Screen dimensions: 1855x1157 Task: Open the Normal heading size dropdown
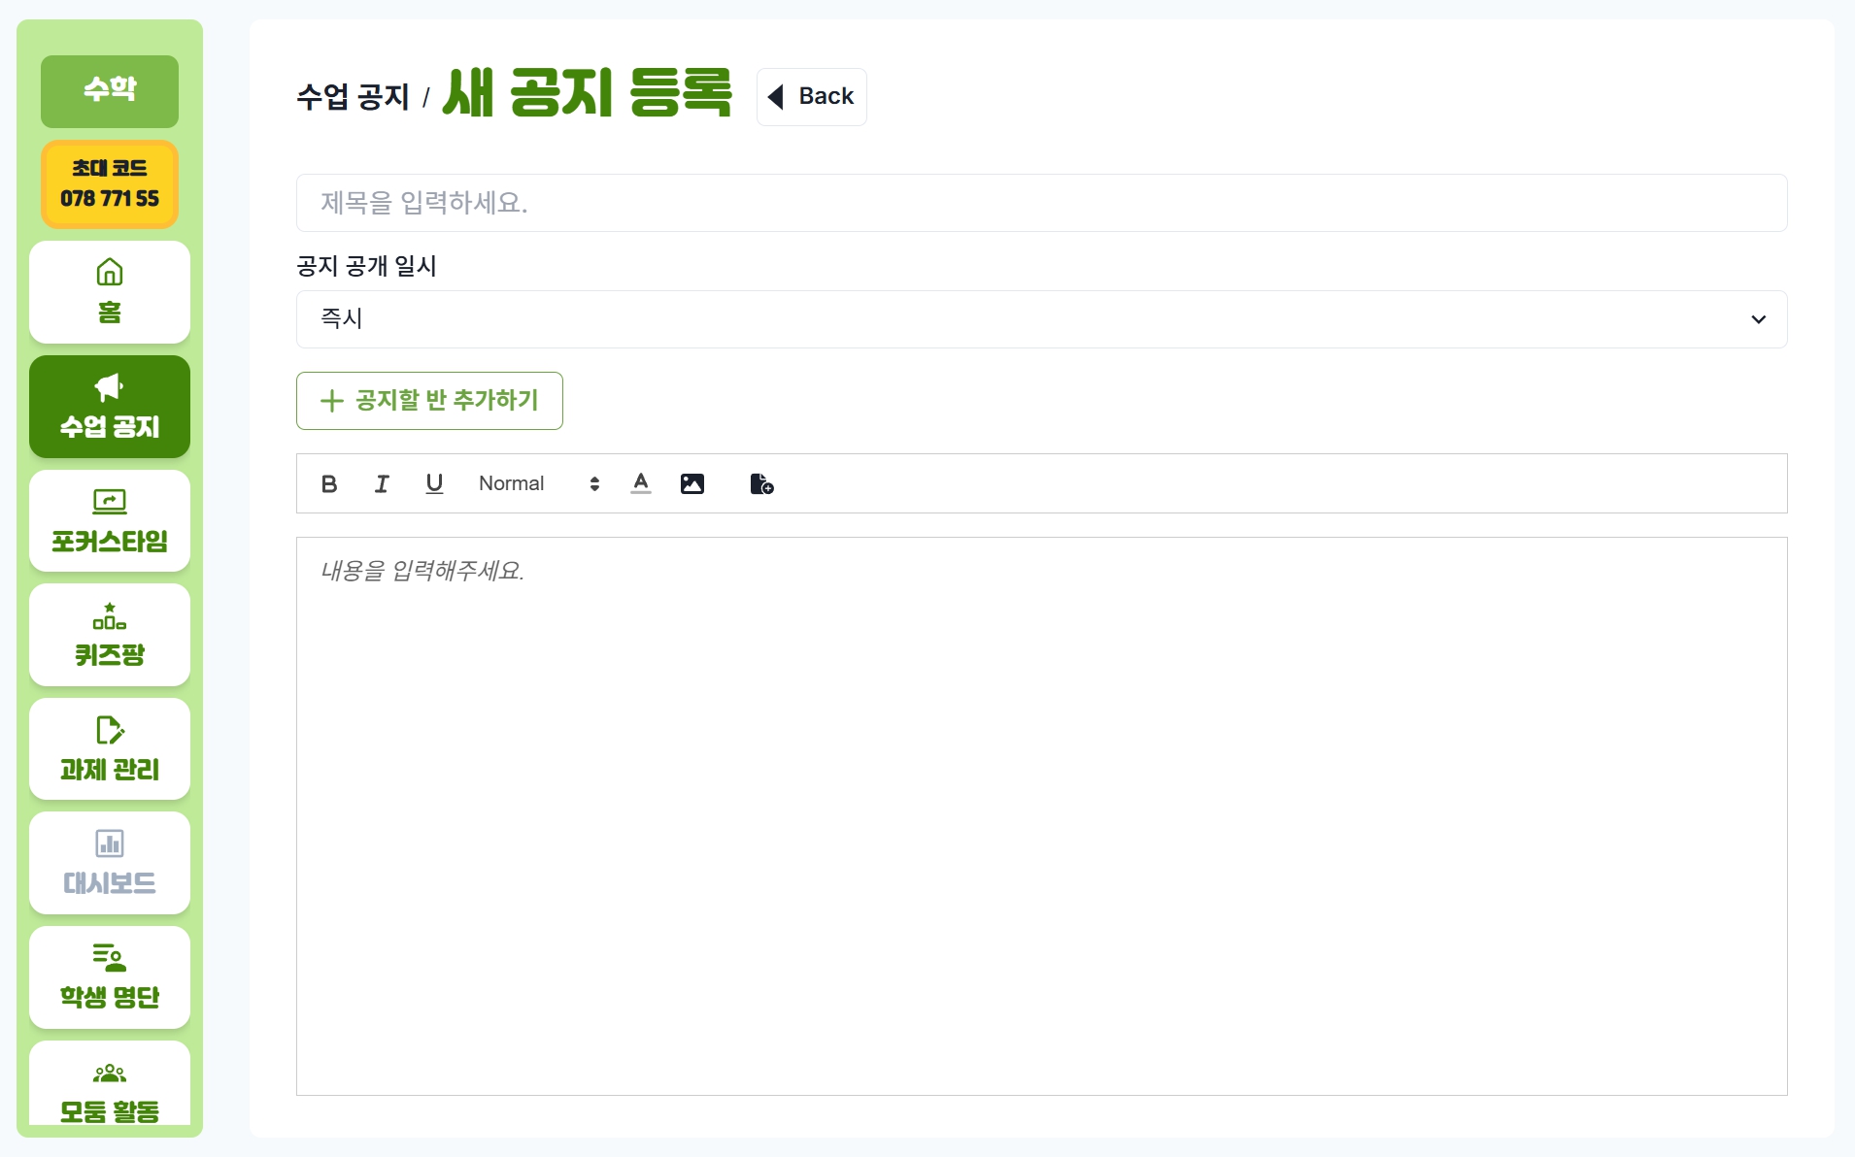pos(539,483)
